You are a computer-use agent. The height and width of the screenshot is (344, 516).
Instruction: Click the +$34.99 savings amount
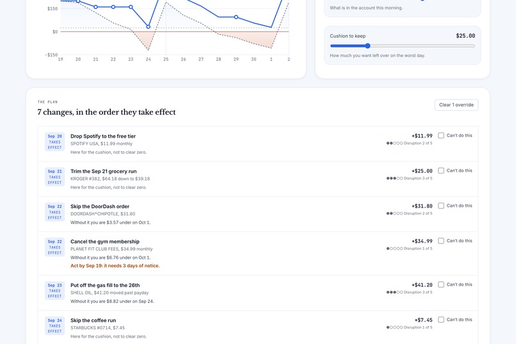(x=422, y=242)
